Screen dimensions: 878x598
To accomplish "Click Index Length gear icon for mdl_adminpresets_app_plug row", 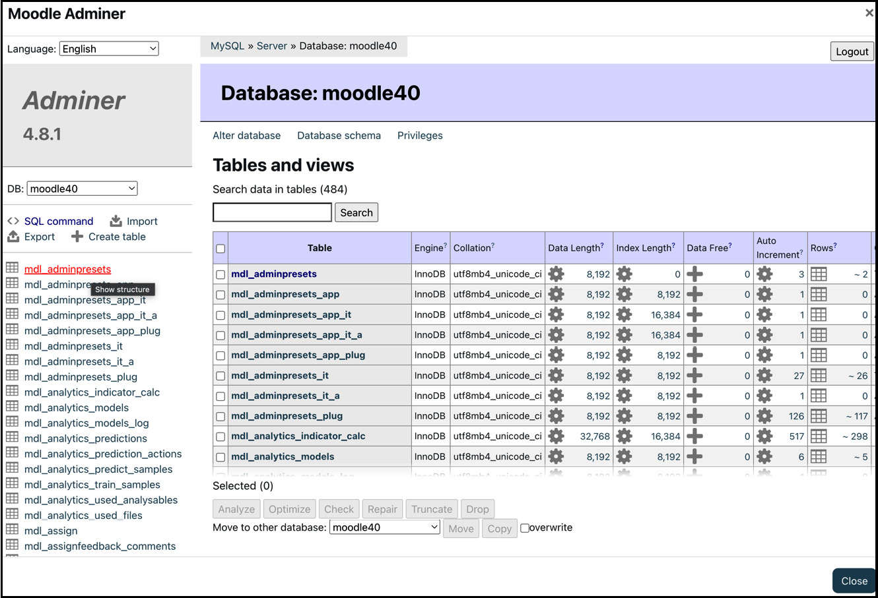I will pos(625,355).
